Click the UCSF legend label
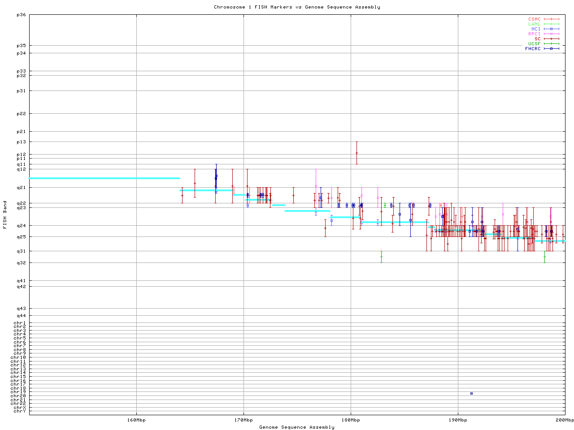The image size is (574, 430). [x=534, y=44]
